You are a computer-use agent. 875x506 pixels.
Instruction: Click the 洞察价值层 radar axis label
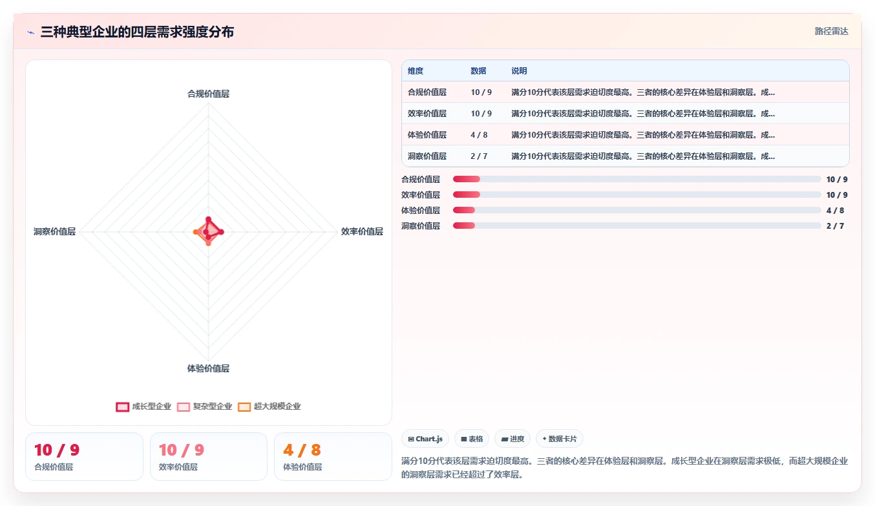tap(55, 231)
